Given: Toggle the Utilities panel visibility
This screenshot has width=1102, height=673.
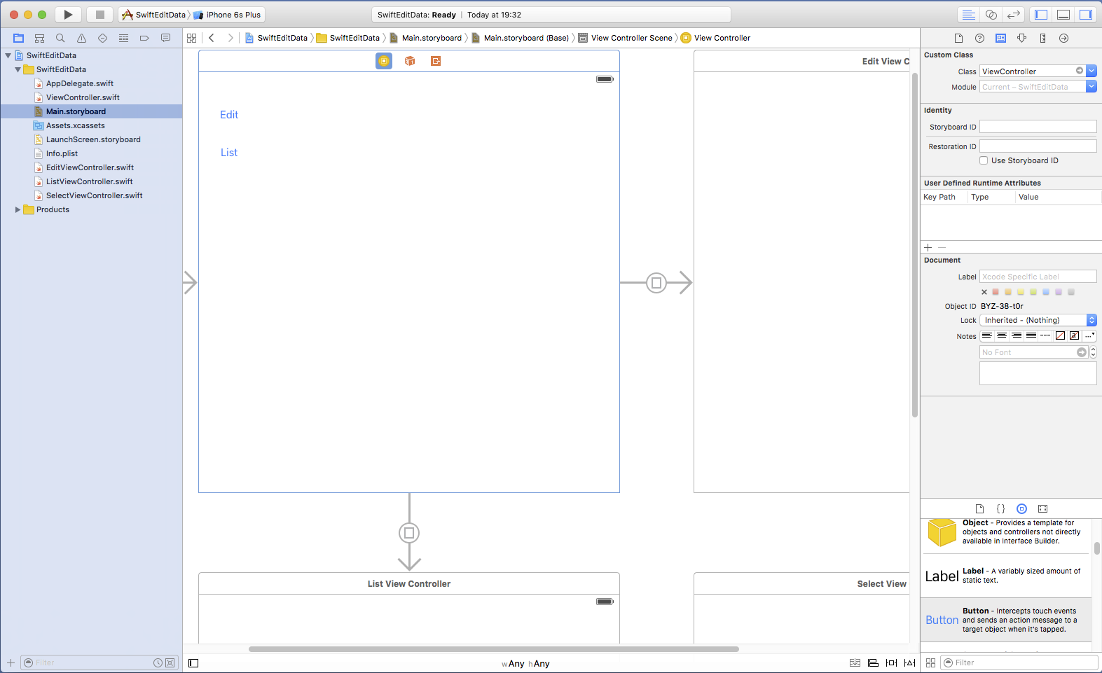Looking at the screenshot, I should pyautogui.click(x=1085, y=15).
